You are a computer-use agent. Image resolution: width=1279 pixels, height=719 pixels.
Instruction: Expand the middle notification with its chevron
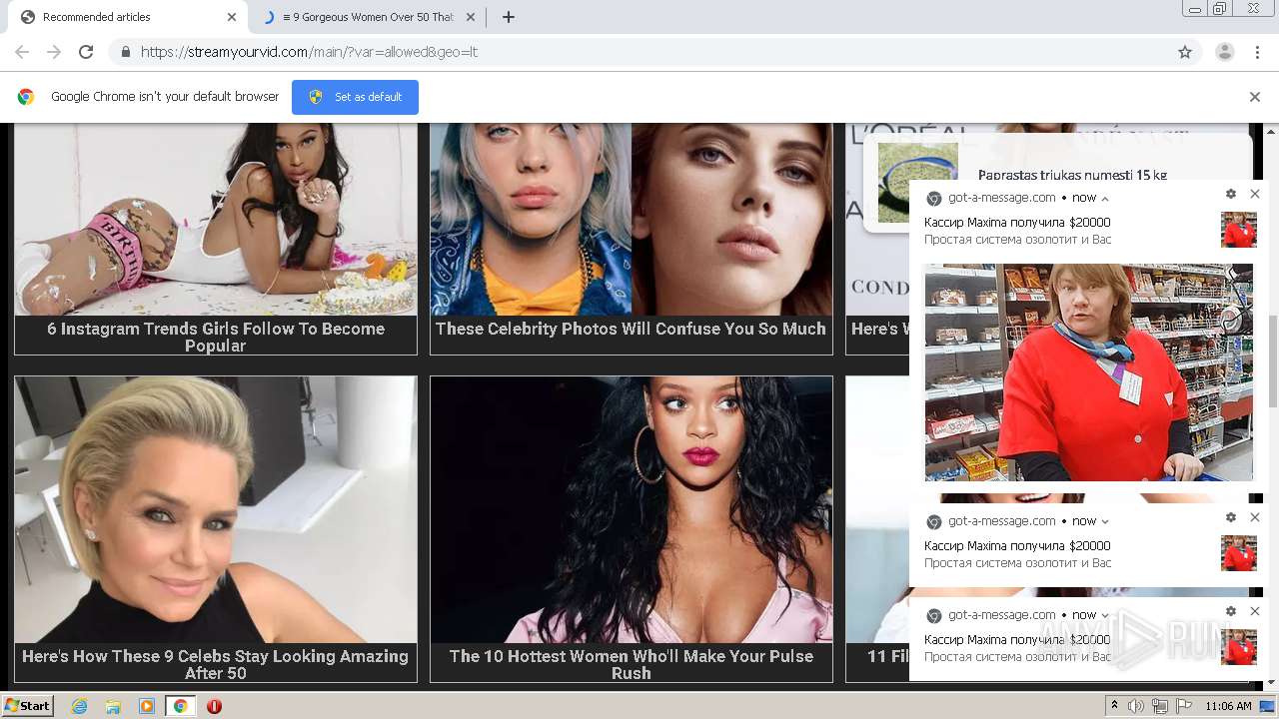pos(1105,521)
